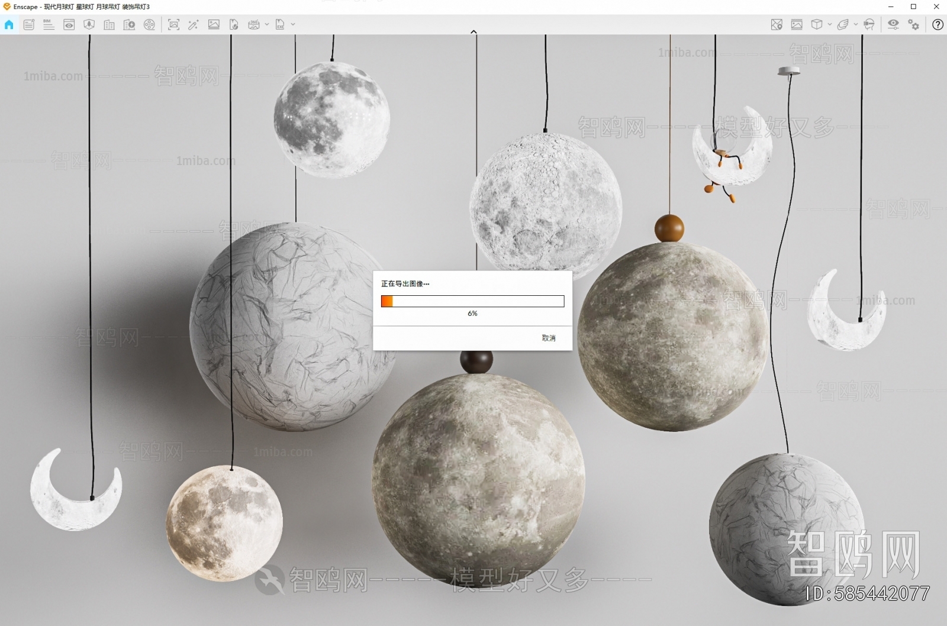Expand the cube projection mode dropdown arrow

(829, 25)
